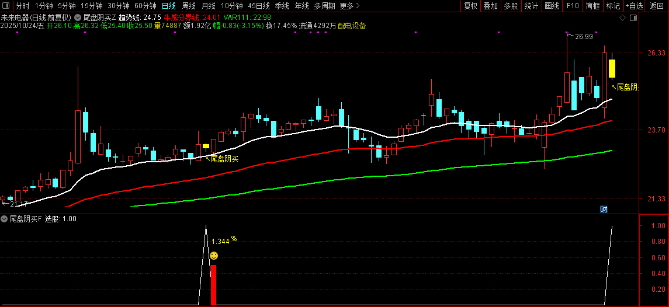669x307 pixels.
Task: Toggle the side panel layout icon
Action: tap(633, 18)
